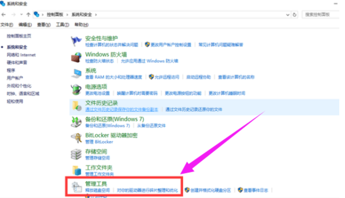
Task: Expand the chevron after 控制面板 in breadcrumb
Action: [67, 15]
